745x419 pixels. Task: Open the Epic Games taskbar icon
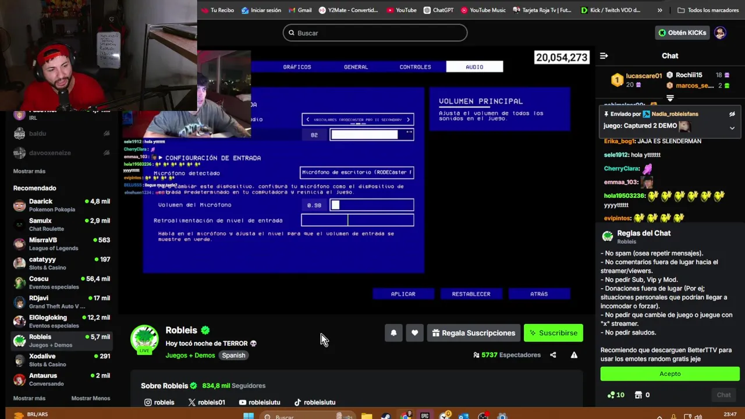coord(425,416)
